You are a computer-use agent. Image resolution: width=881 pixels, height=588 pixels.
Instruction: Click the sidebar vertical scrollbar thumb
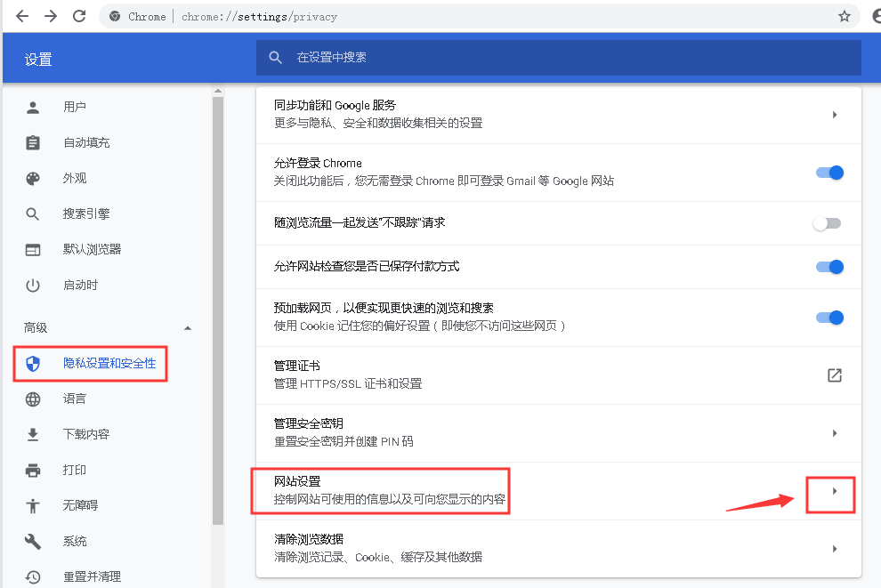click(218, 310)
